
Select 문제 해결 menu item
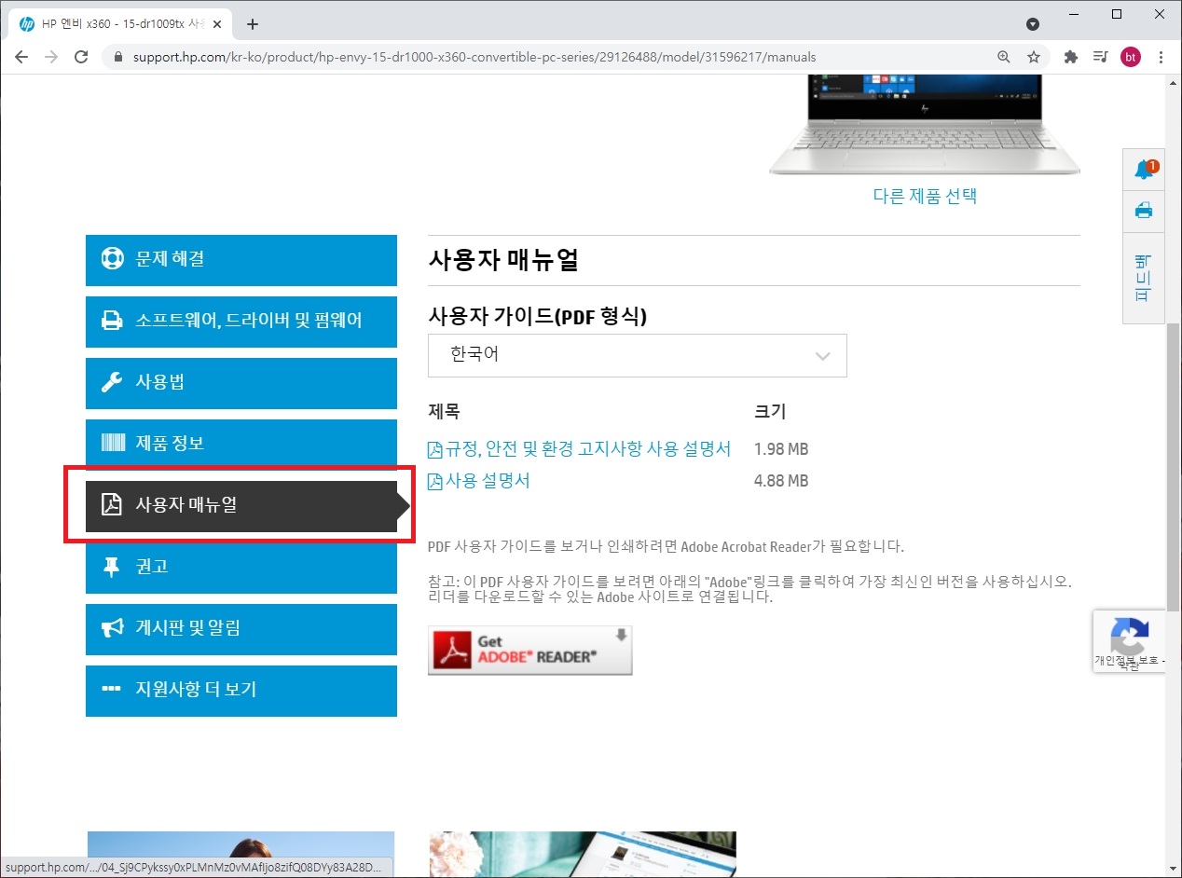coord(241,259)
